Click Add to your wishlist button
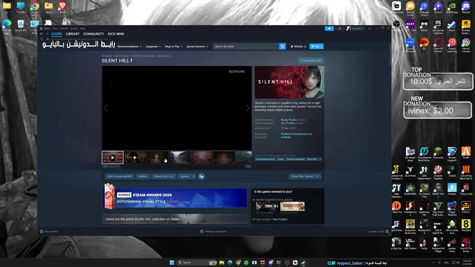 pyautogui.click(x=119, y=176)
